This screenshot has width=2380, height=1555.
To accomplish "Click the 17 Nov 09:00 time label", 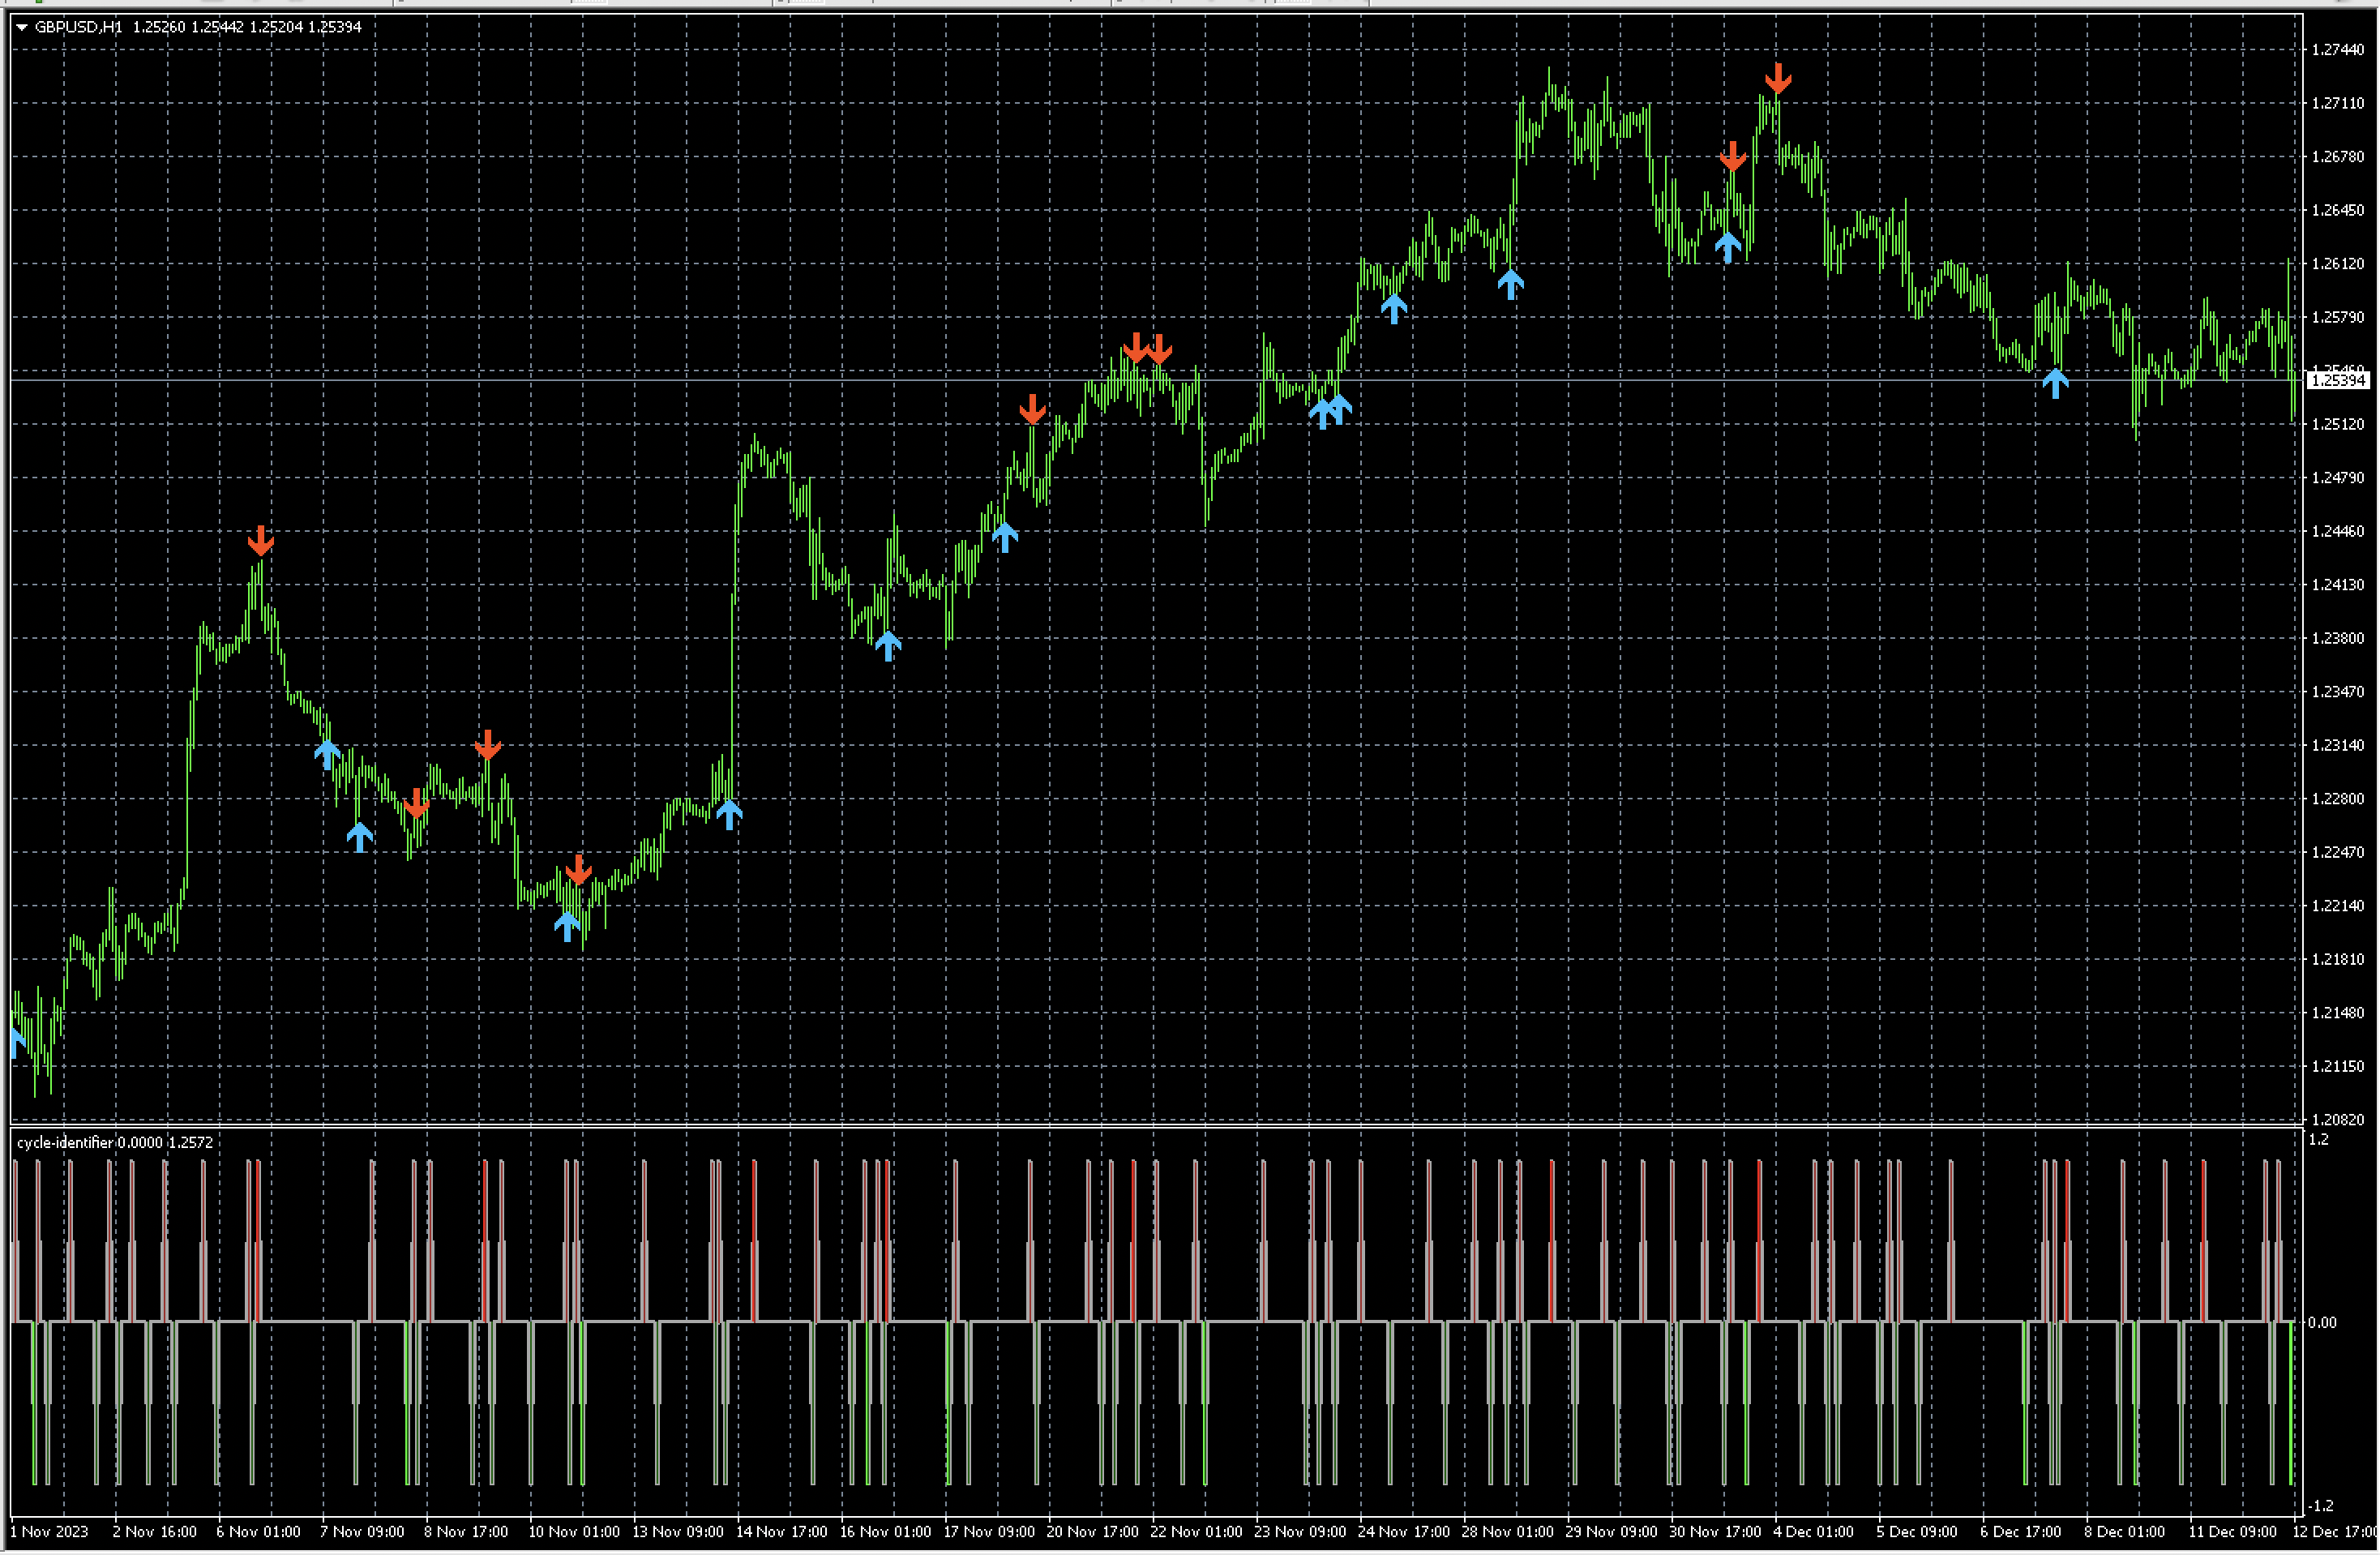I will 990,1532.
